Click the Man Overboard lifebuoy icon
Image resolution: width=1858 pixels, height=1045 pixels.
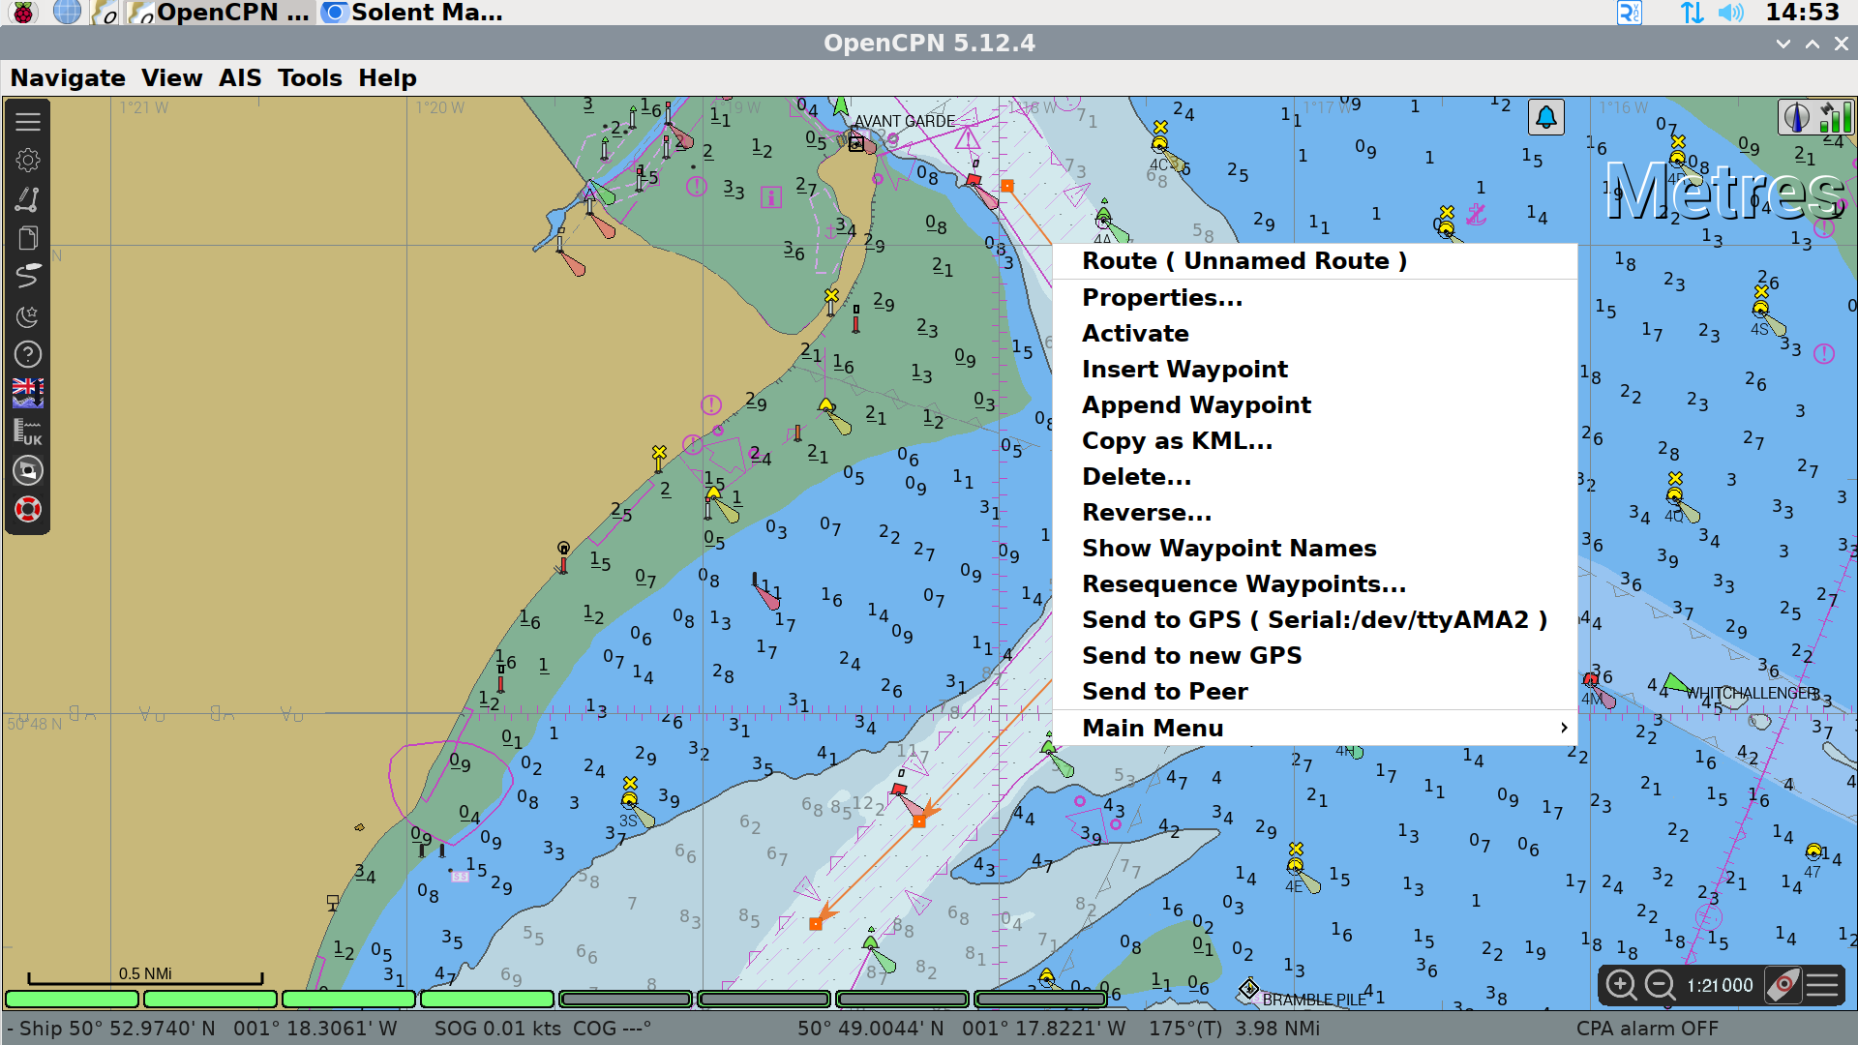click(x=28, y=509)
